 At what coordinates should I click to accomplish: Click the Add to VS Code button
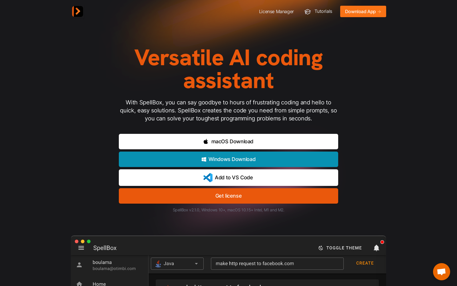click(228, 178)
